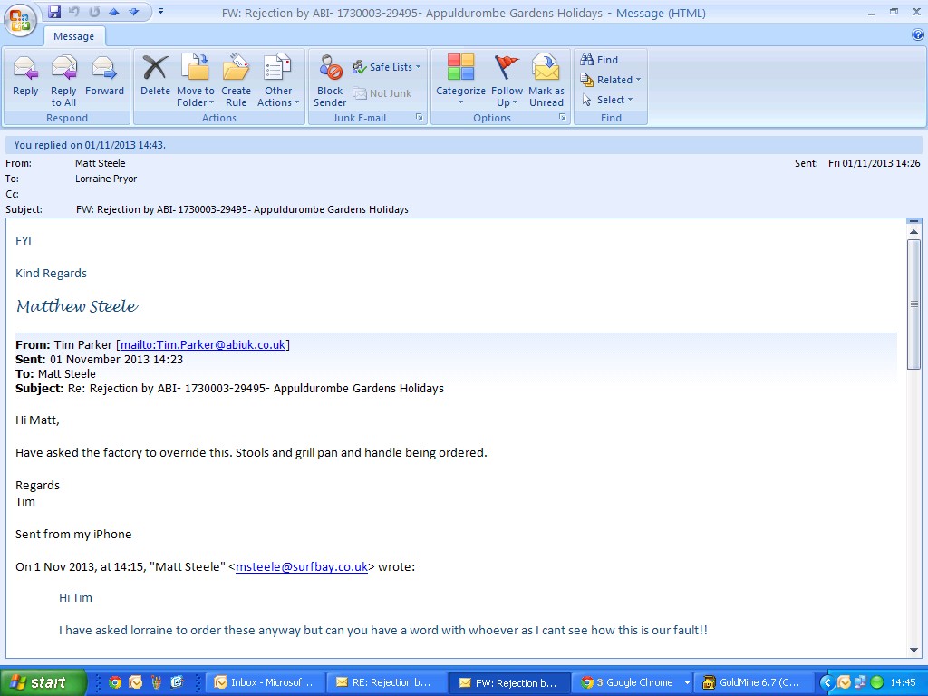Open Outlook Help question mark
Image resolution: width=928 pixels, height=696 pixels.
[918, 35]
